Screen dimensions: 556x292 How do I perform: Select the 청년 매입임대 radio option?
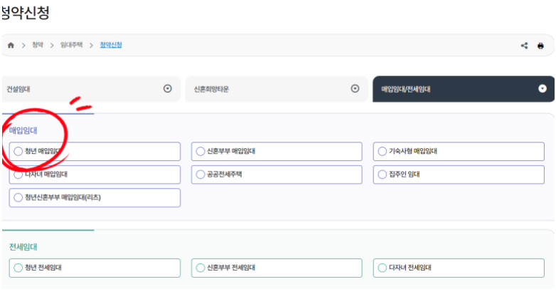coord(18,151)
